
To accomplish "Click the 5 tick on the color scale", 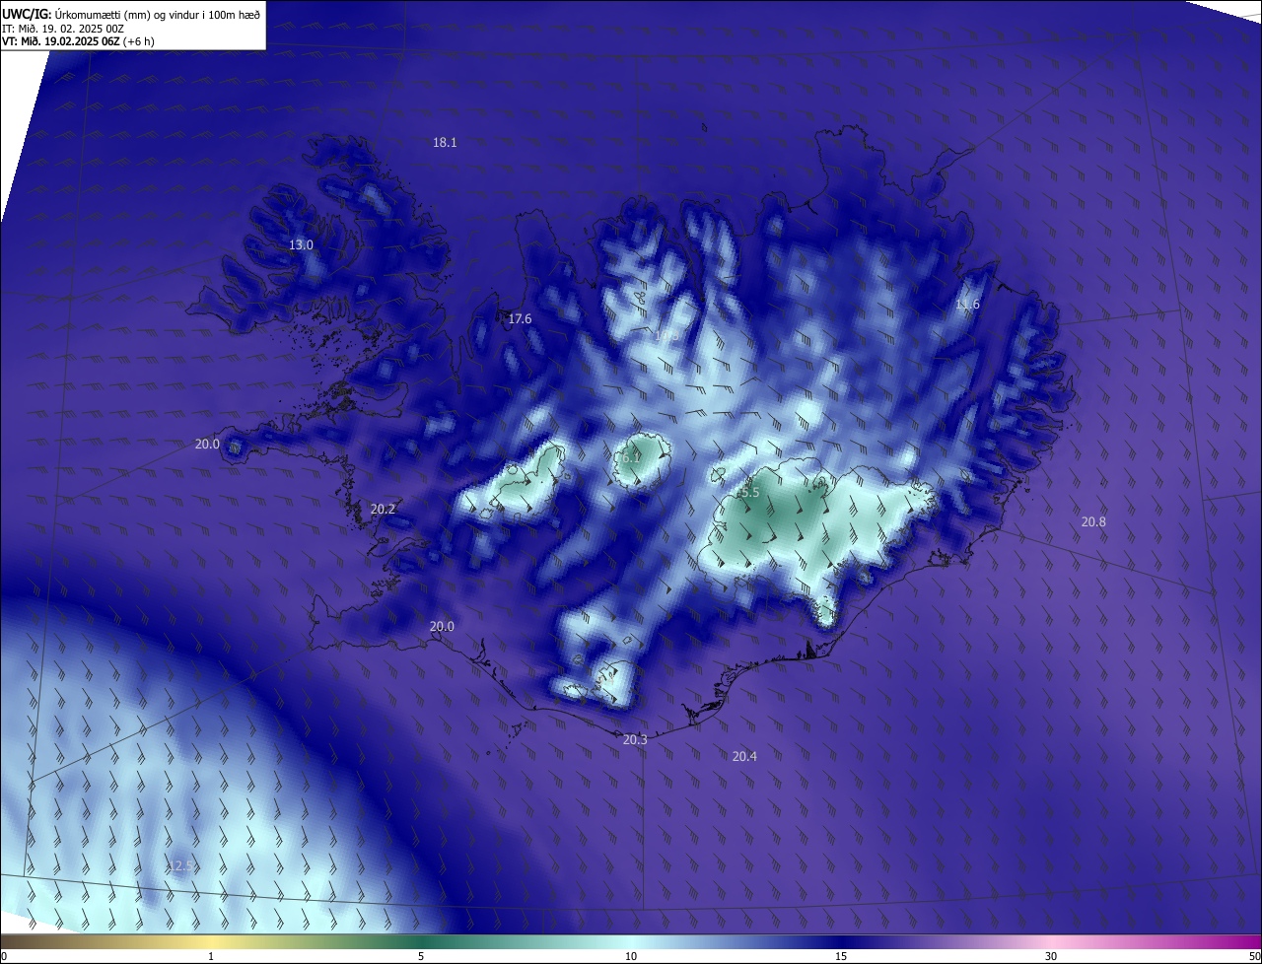I will 421,956.
